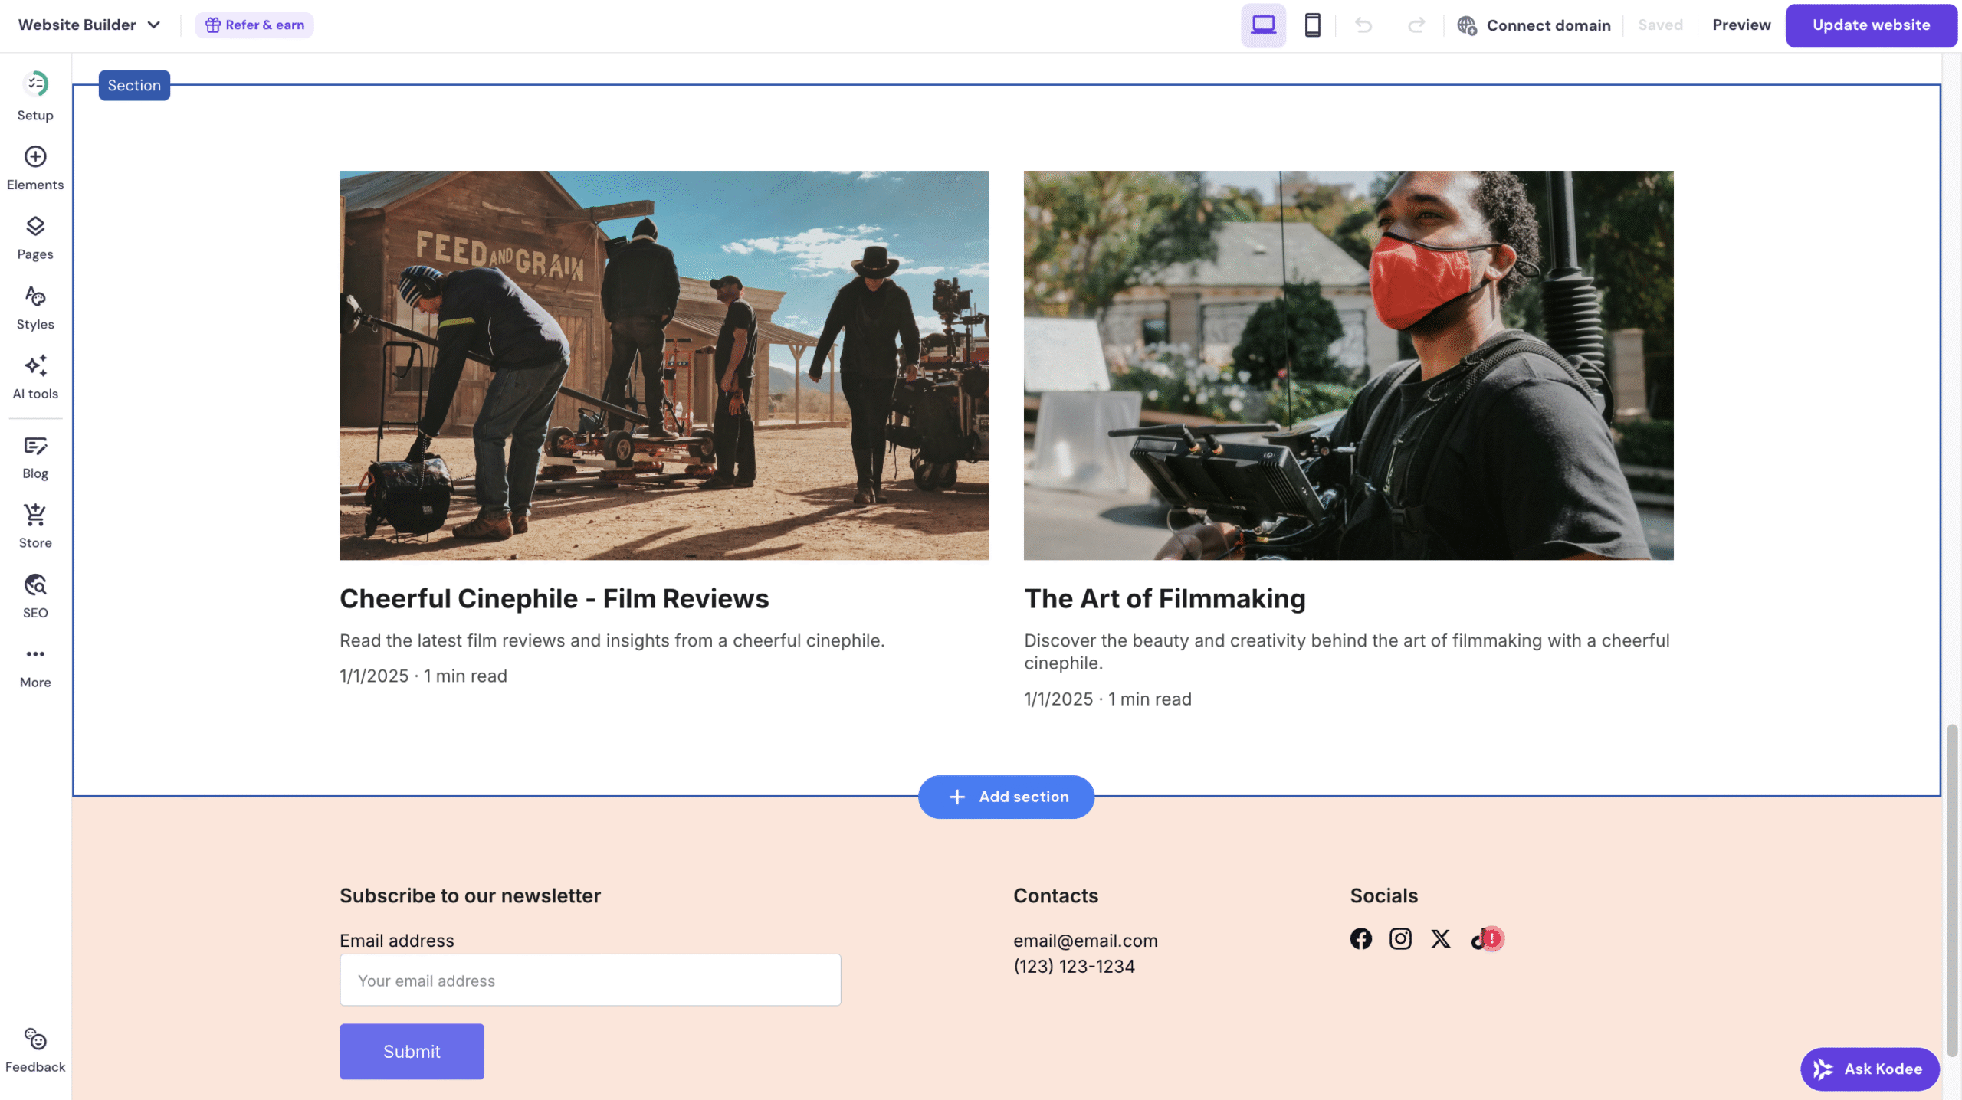Viewport: 1962px width, 1100px height.
Task: Select the film set blog thumbnail
Action: 664,365
